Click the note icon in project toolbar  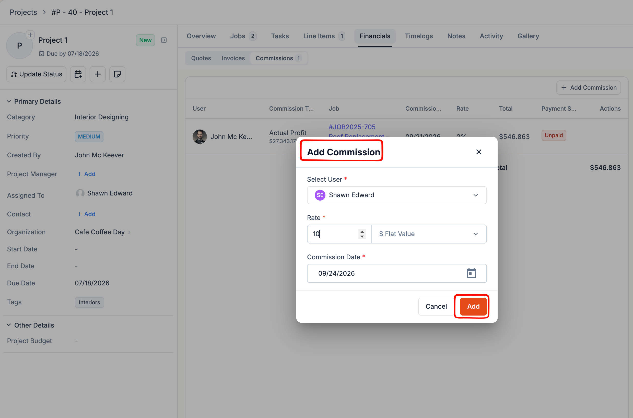coord(117,74)
